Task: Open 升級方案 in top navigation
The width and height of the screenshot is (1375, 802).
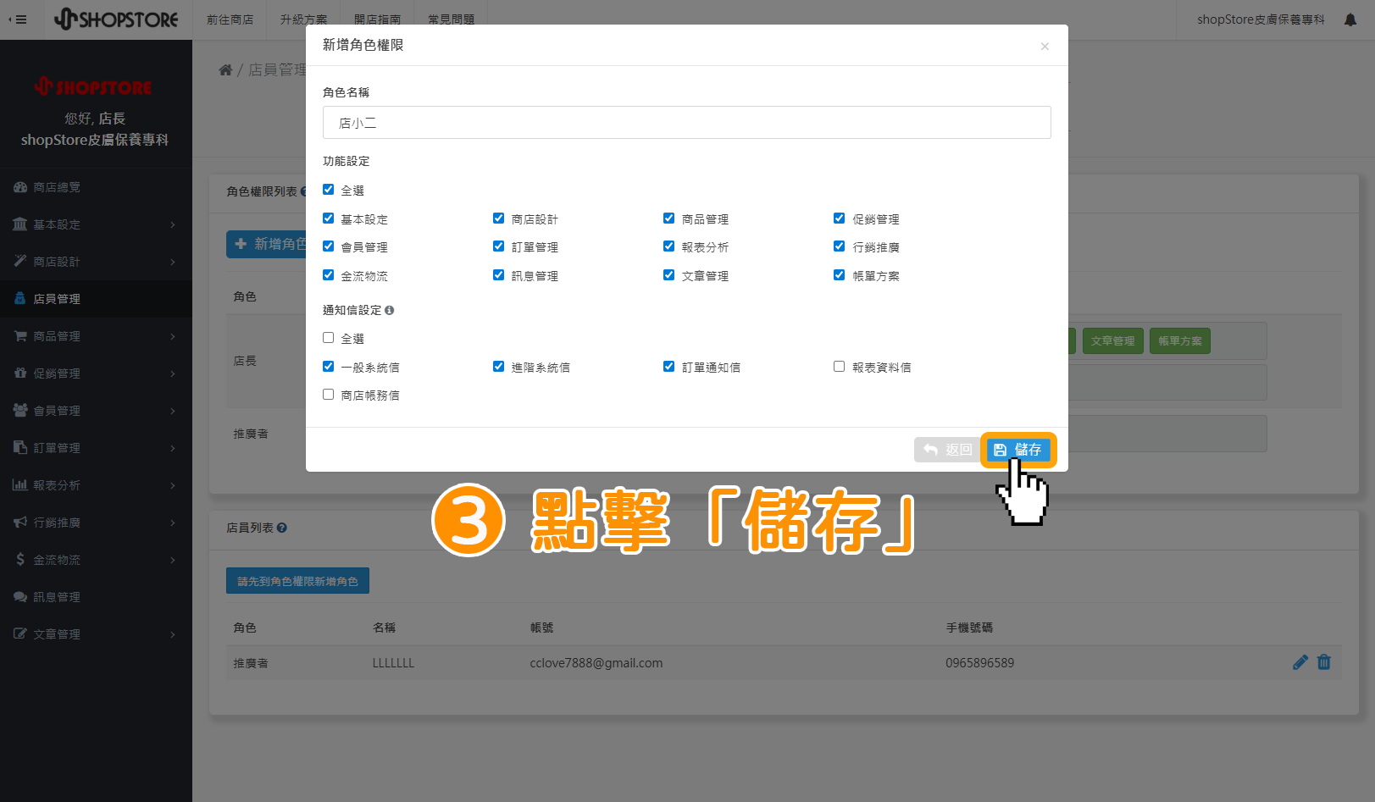Action: pos(303,19)
